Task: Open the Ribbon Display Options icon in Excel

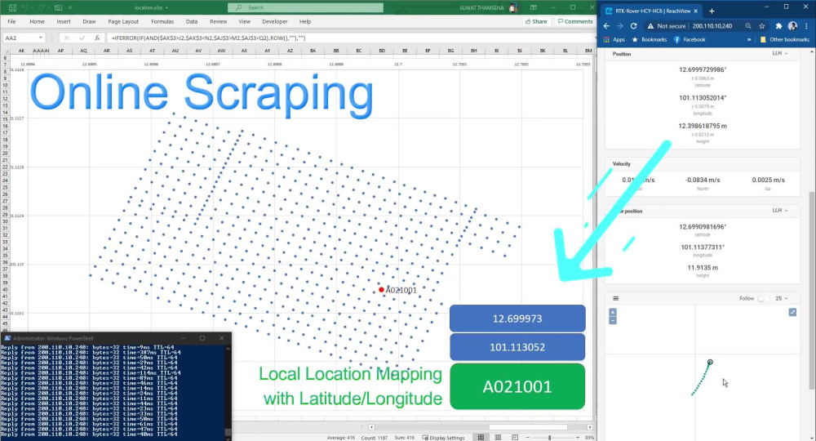Action: click(534, 8)
